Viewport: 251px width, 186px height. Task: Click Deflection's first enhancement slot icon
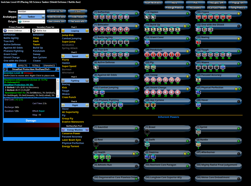tap(96, 17)
